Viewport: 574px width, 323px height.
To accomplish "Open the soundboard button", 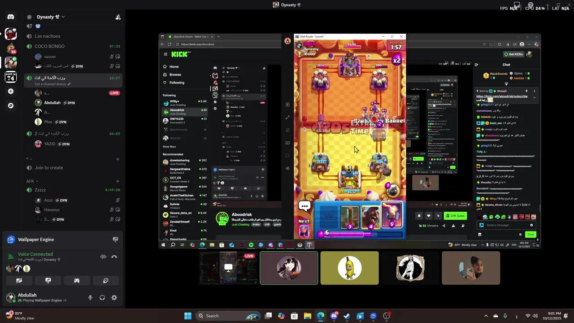I will (106, 280).
